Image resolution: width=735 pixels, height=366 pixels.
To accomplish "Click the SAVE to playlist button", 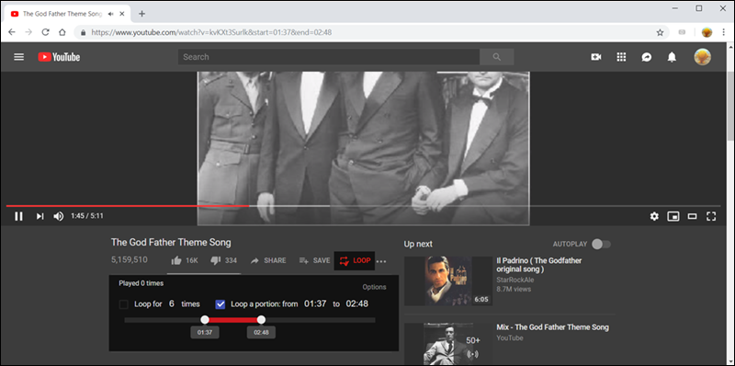I will pos(314,260).
